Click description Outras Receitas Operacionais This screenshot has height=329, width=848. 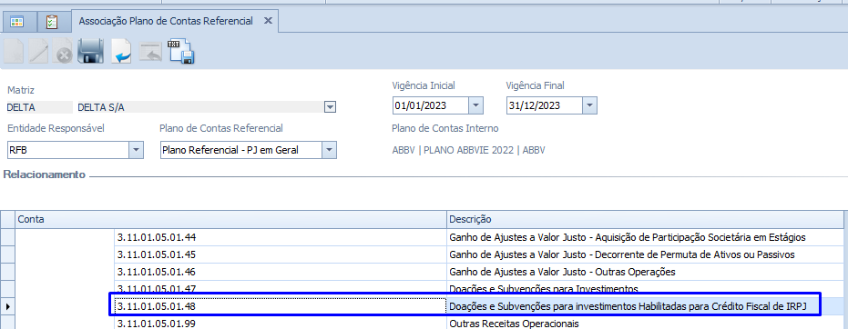pyautogui.click(x=514, y=324)
